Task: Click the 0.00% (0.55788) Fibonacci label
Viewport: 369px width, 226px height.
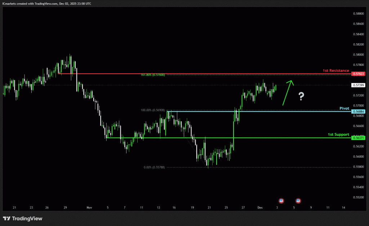Action: pos(154,167)
